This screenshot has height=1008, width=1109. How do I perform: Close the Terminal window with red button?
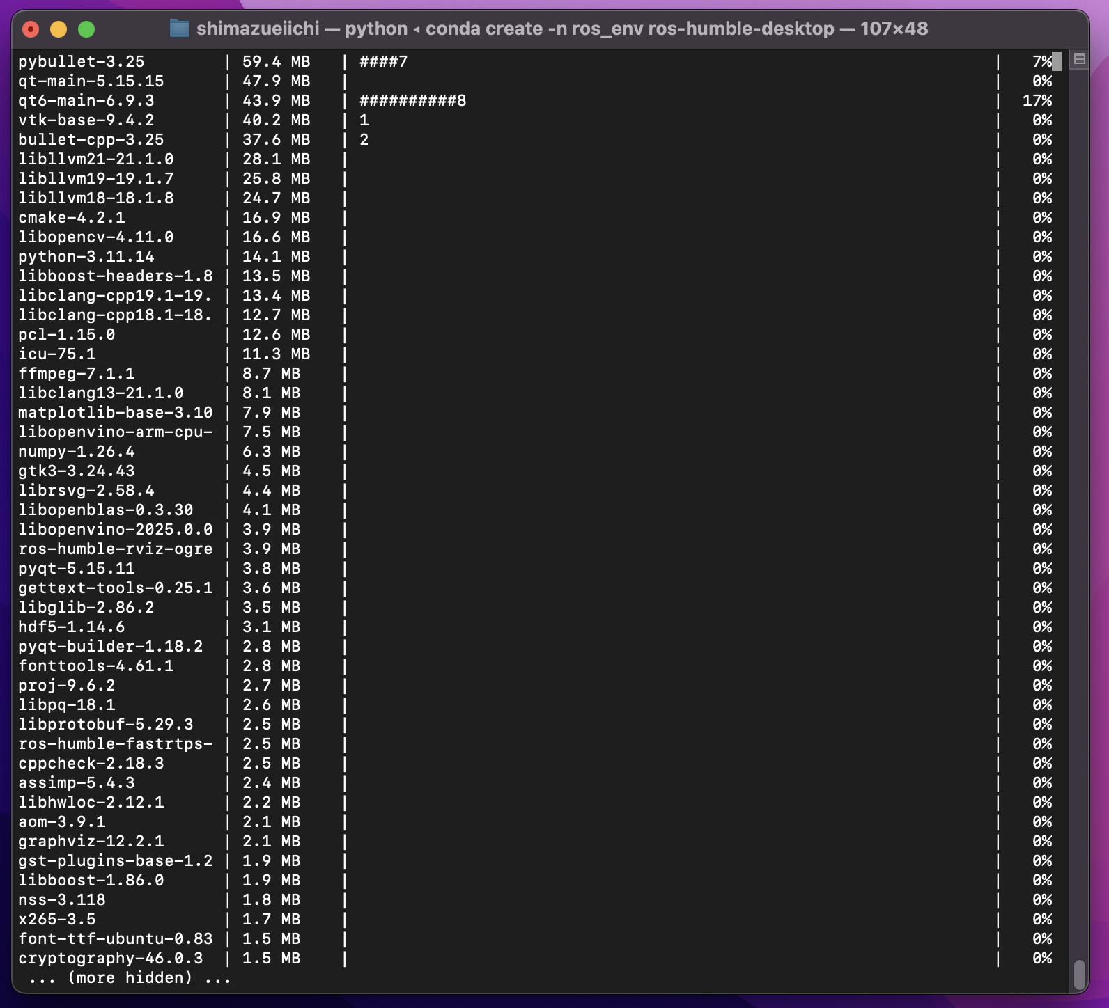[31, 29]
